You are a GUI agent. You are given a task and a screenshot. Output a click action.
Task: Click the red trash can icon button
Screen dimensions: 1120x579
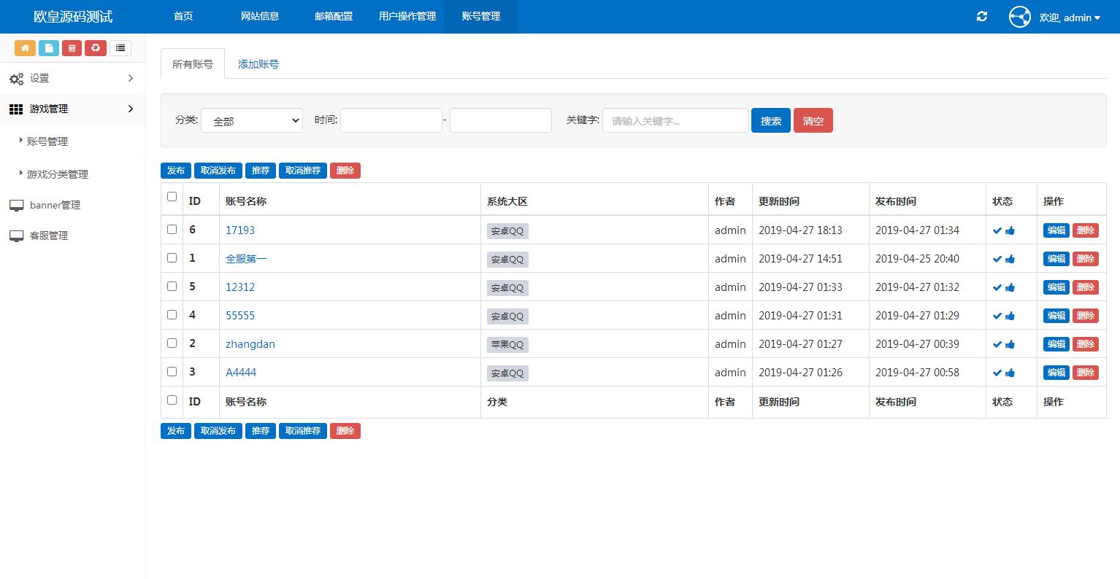(72, 48)
